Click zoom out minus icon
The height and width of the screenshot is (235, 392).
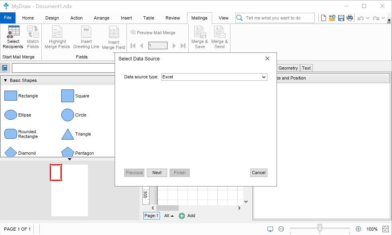[281, 229]
